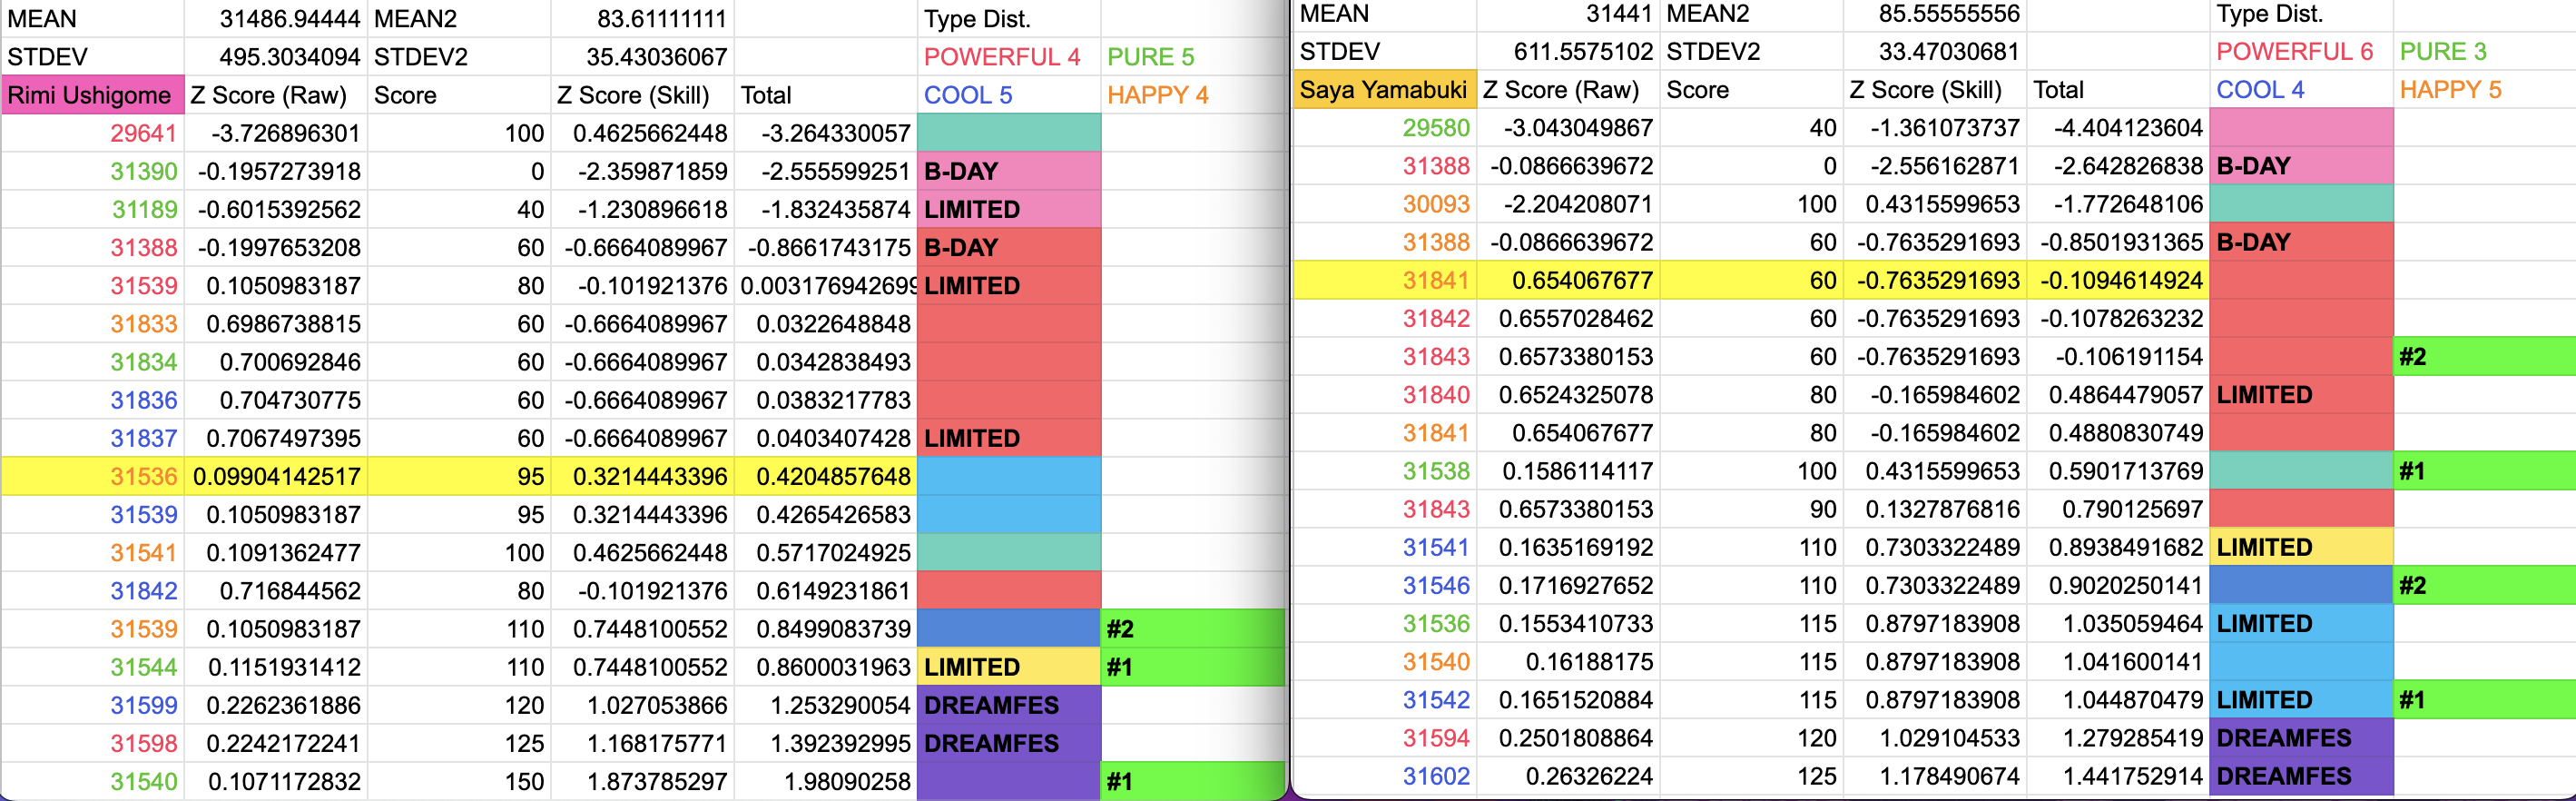
Task: Click the DREAMFES cell beside total 1.253290054
Action: 1007,705
